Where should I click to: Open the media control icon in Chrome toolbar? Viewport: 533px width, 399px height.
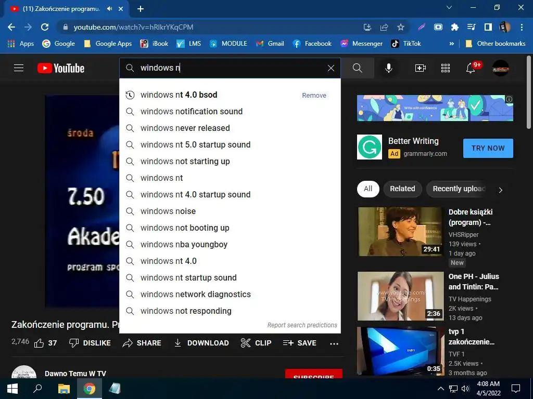(x=472, y=27)
